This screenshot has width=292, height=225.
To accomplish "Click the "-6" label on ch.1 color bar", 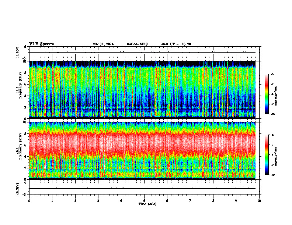I will [x=272, y=74].
